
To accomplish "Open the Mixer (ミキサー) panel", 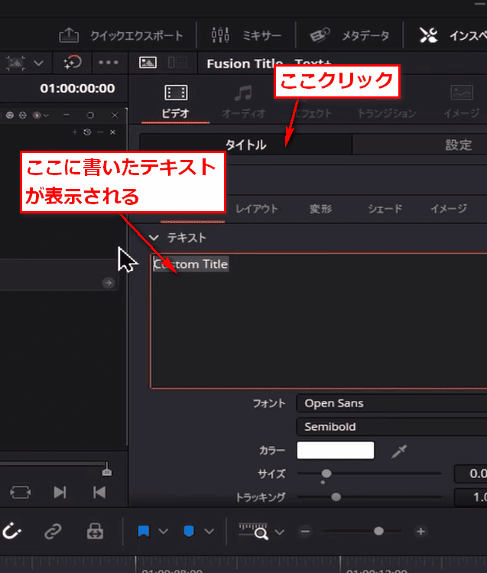I will coord(220,35).
